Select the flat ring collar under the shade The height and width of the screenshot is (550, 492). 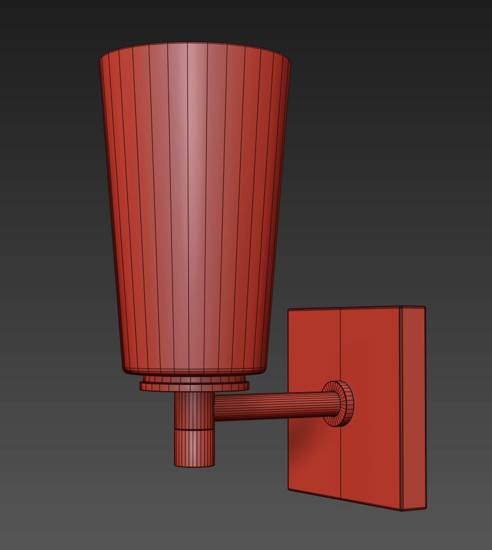(194, 386)
